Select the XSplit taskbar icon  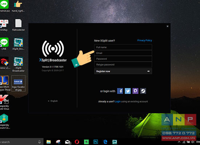tap(115, 142)
